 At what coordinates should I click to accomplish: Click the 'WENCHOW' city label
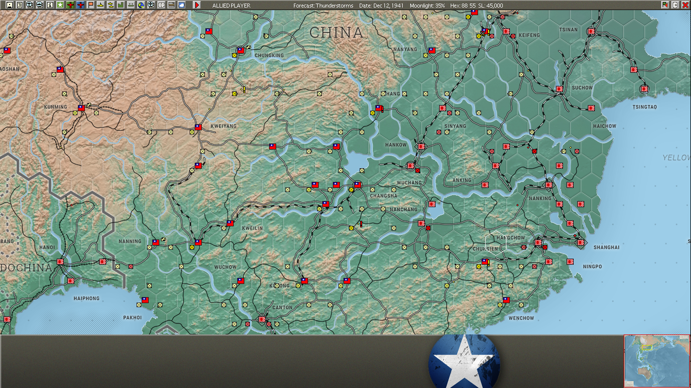(x=521, y=318)
